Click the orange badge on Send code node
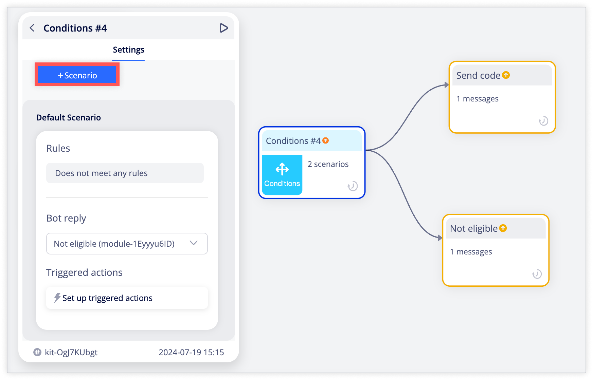This screenshot has width=593, height=380. pos(506,75)
